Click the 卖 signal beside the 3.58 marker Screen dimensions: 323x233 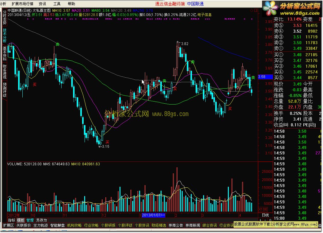(253, 78)
